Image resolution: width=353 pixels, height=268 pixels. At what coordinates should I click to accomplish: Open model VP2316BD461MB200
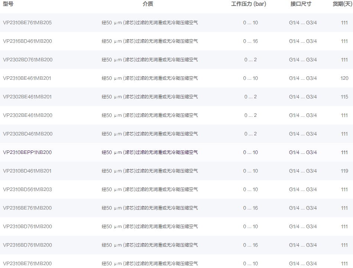[27, 41]
